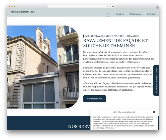Click the paragraph starting "Afin d'embellir vos façades"
Viewport: 166px width, 140px height.
pos(118,87)
